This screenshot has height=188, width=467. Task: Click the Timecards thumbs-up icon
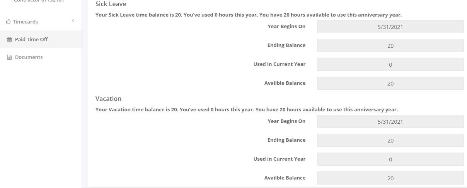9,22
